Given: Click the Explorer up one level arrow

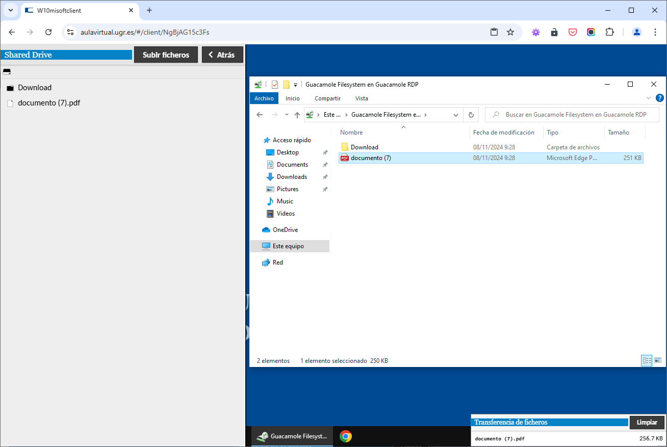Looking at the screenshot, I should click(x=297, y=115).
